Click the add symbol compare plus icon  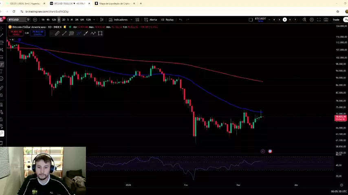tap(35, 19)
